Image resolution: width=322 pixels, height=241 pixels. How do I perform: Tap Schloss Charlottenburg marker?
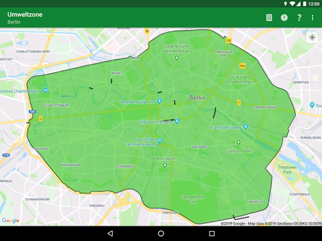point(45,90)
